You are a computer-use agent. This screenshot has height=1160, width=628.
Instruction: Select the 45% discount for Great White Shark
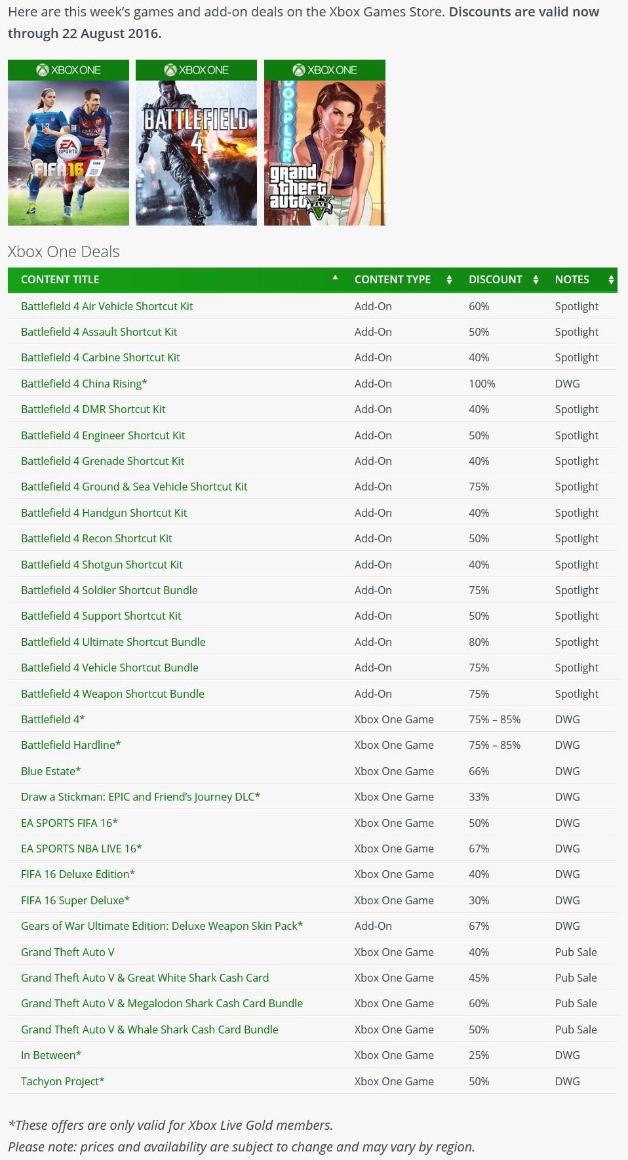click(479, 978)
